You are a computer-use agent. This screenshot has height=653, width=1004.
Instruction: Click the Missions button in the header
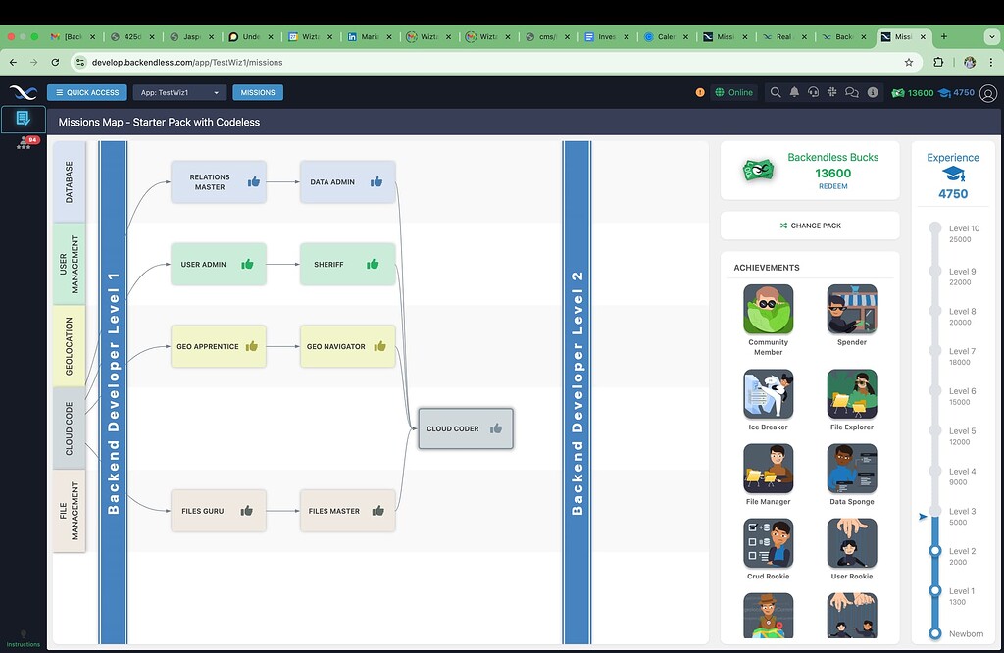click(x=258, y=93)
